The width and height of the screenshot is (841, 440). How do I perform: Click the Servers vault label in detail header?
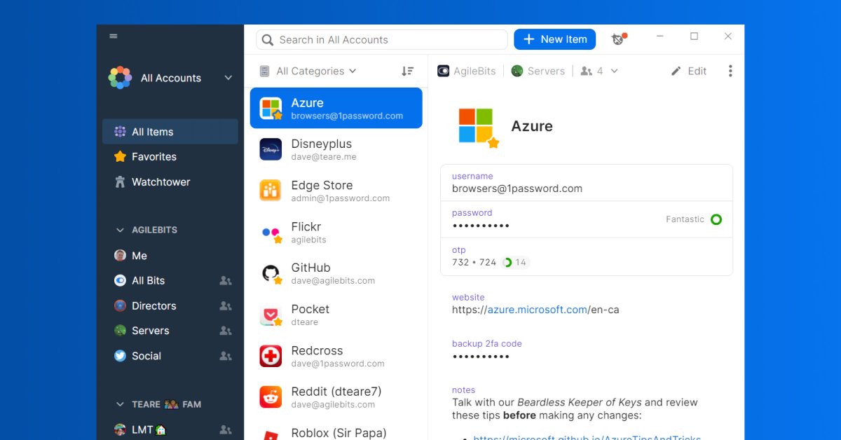(x=538, y=71)
